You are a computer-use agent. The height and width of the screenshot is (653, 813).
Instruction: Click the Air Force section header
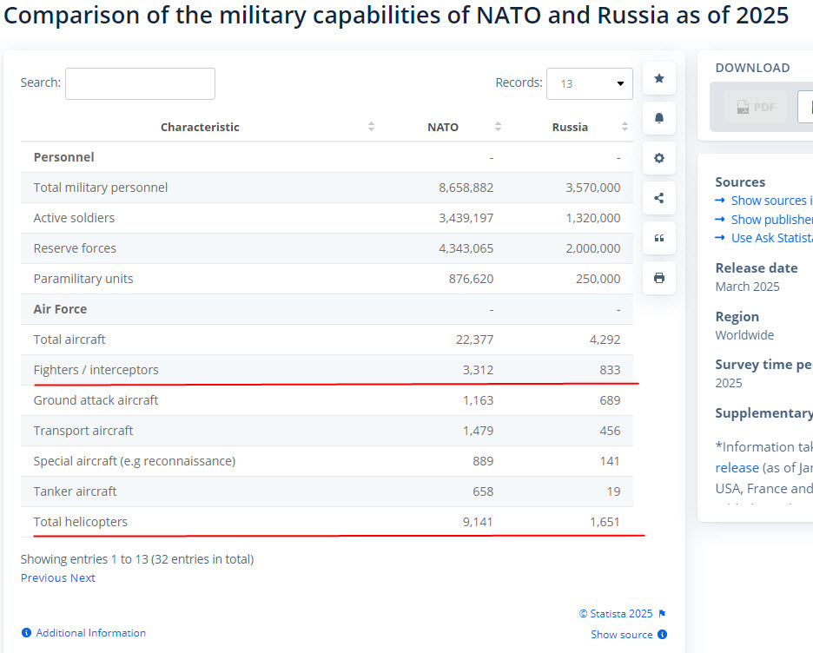pyautogui.click(x=60, y=309)
